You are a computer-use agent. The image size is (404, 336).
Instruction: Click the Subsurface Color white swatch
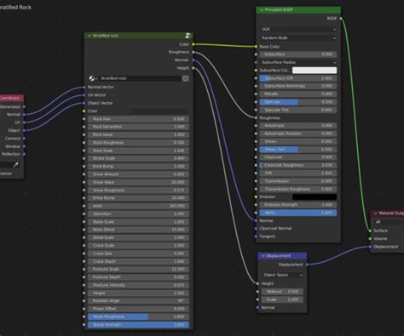(x=315, y=70)
